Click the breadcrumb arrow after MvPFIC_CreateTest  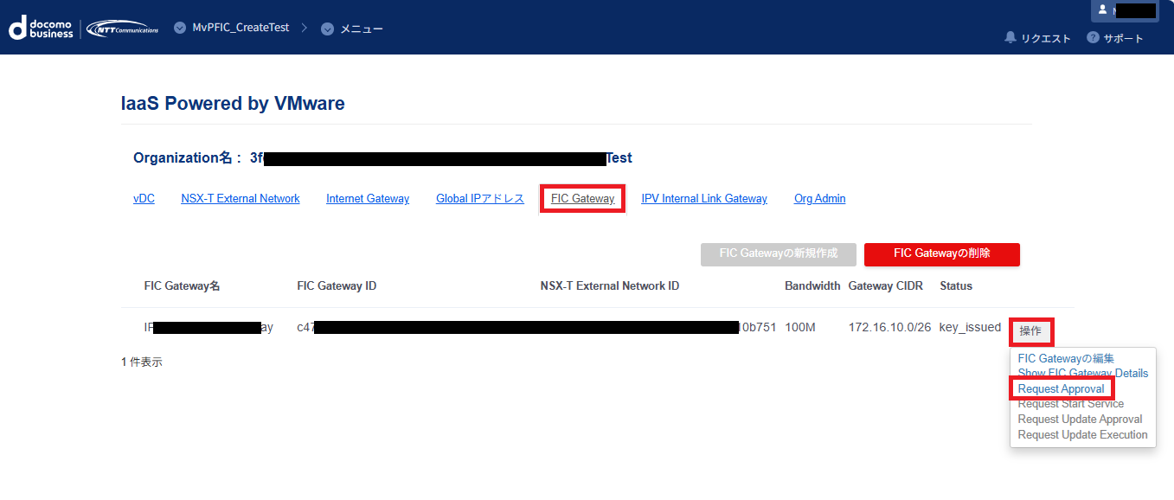click(x=305, y=29)
